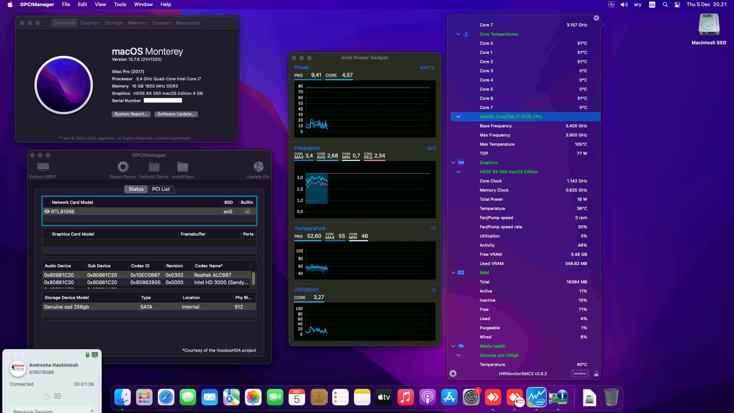Select Genuine ssd 256gb storage row

(149, 307)
